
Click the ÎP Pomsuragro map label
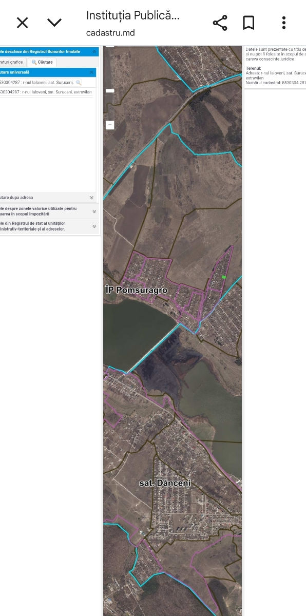coord(136,290)
